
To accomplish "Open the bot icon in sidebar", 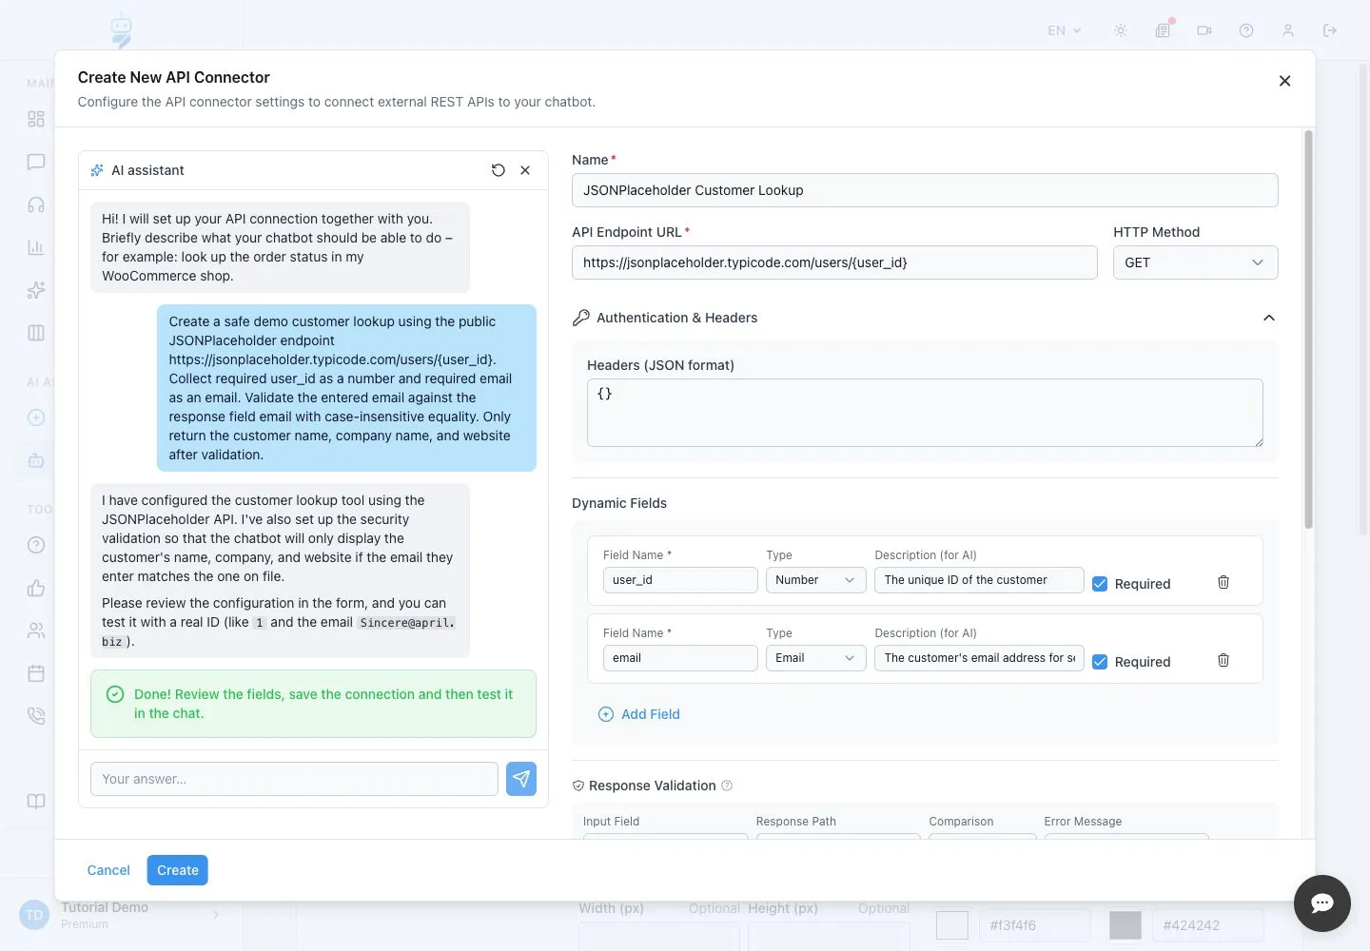I will [36, 460].
